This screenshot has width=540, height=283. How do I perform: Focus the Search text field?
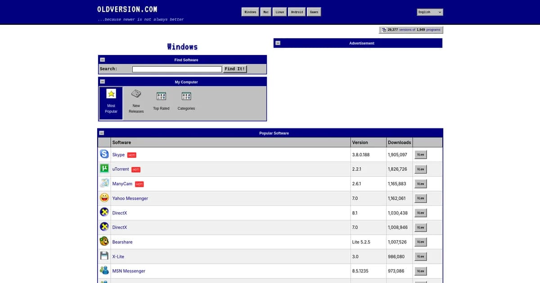coord(177,69)
